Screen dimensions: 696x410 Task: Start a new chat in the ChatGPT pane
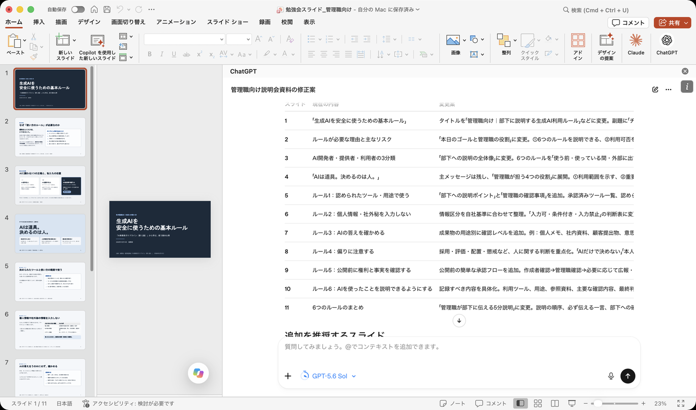pyautogui.click(x=655, y=89)
